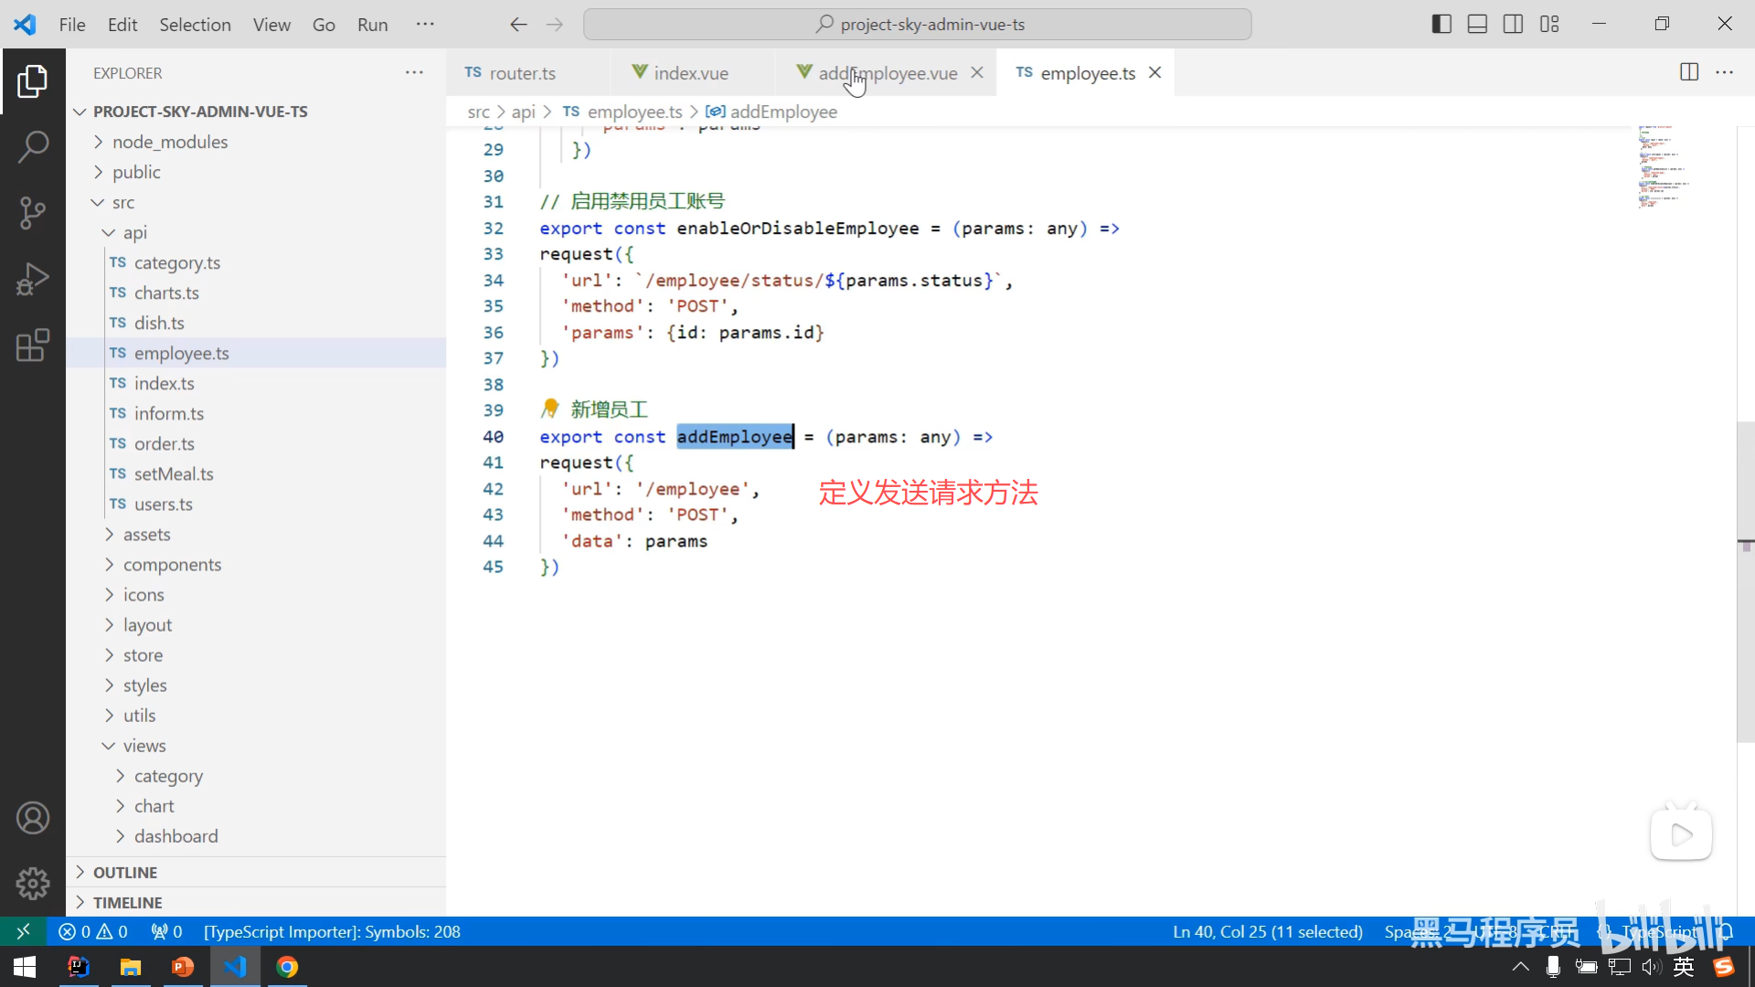Click the lightbulb code action icon
The height and width of the screenshot is (987, 1755).
pyautogui.click(x=550, y=409)
